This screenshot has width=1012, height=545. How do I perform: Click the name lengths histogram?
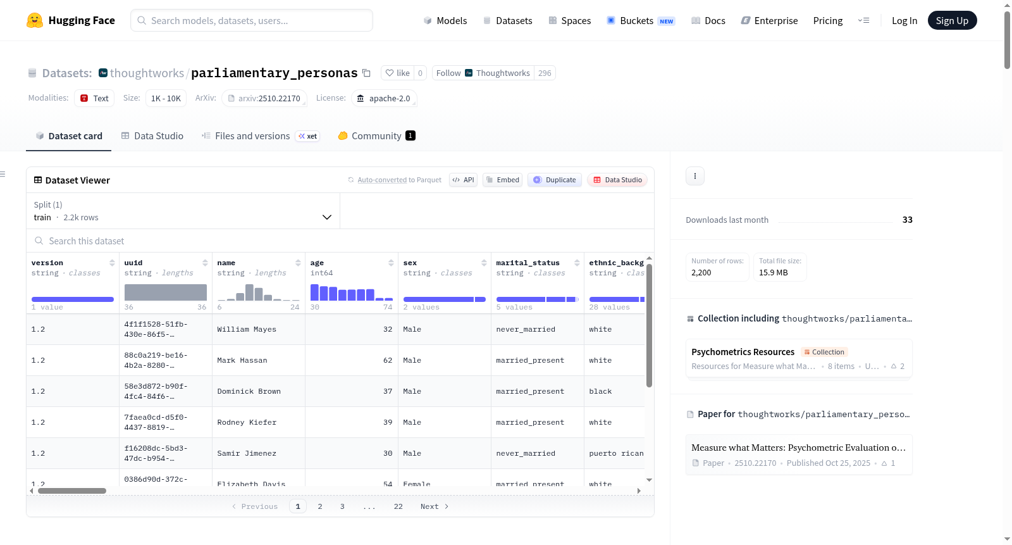259,292
